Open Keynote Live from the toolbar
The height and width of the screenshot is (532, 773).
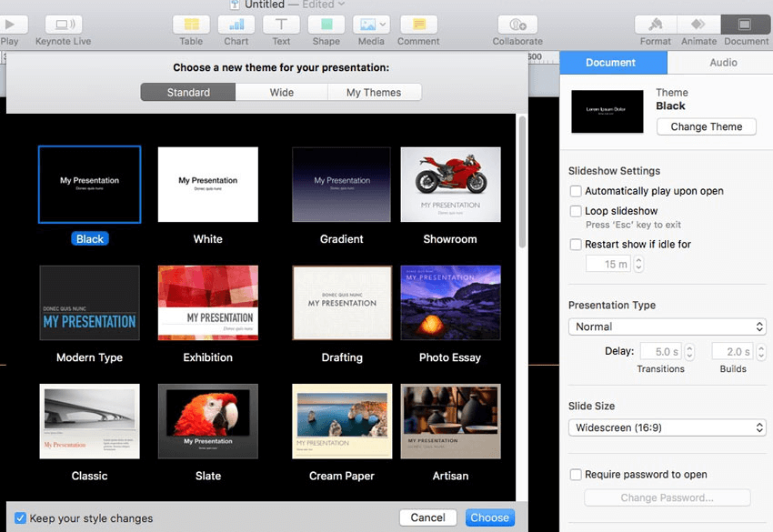click(x=62, y=23)
